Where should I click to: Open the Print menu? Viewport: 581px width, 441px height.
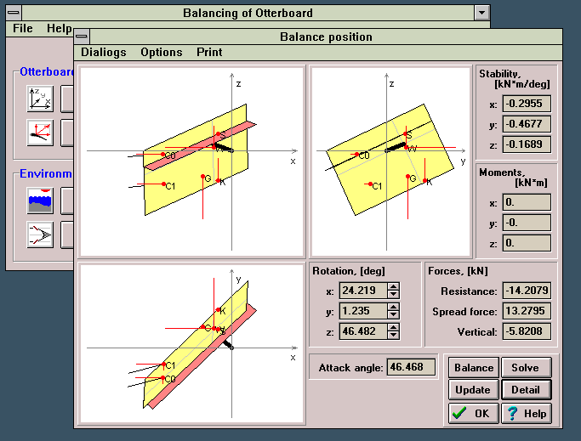[x=209, y=52]
